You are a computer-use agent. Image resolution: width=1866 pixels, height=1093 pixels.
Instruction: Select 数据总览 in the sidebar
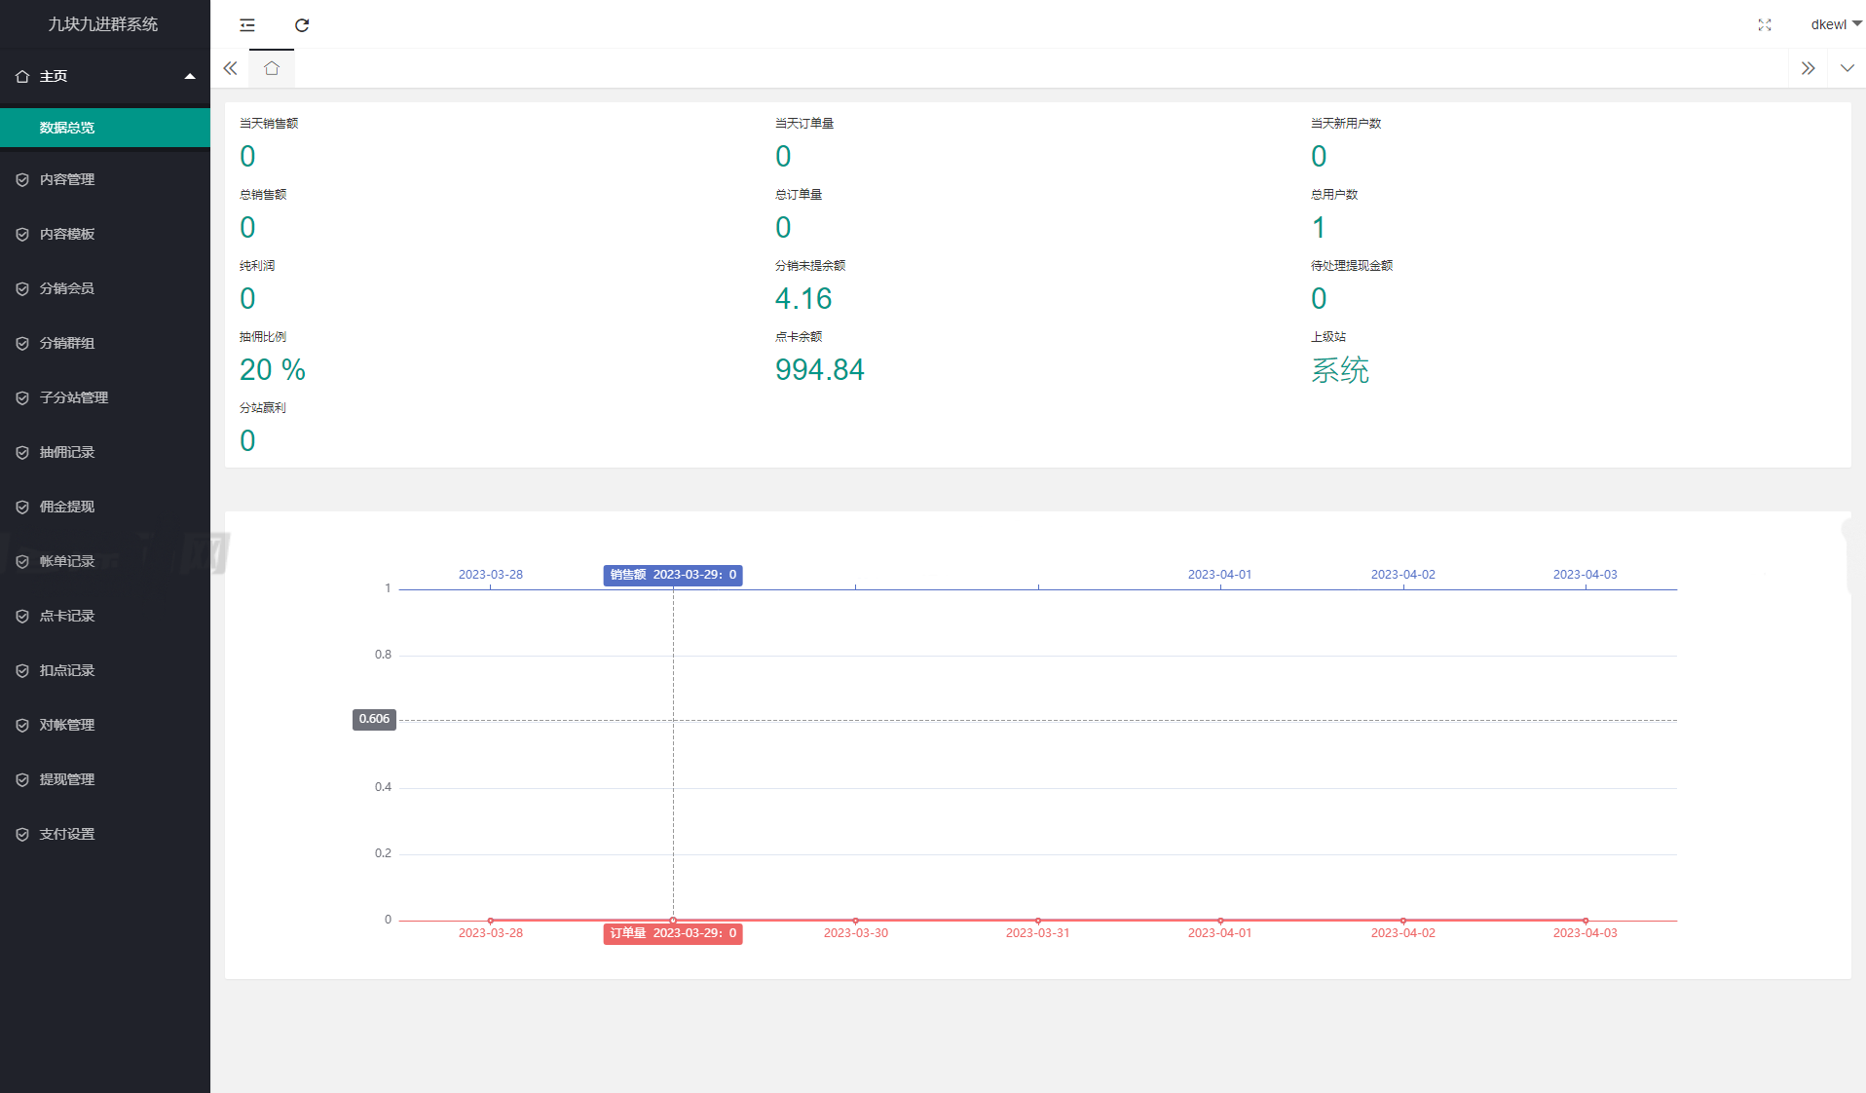pyautogui.click(x=67, y=128)
